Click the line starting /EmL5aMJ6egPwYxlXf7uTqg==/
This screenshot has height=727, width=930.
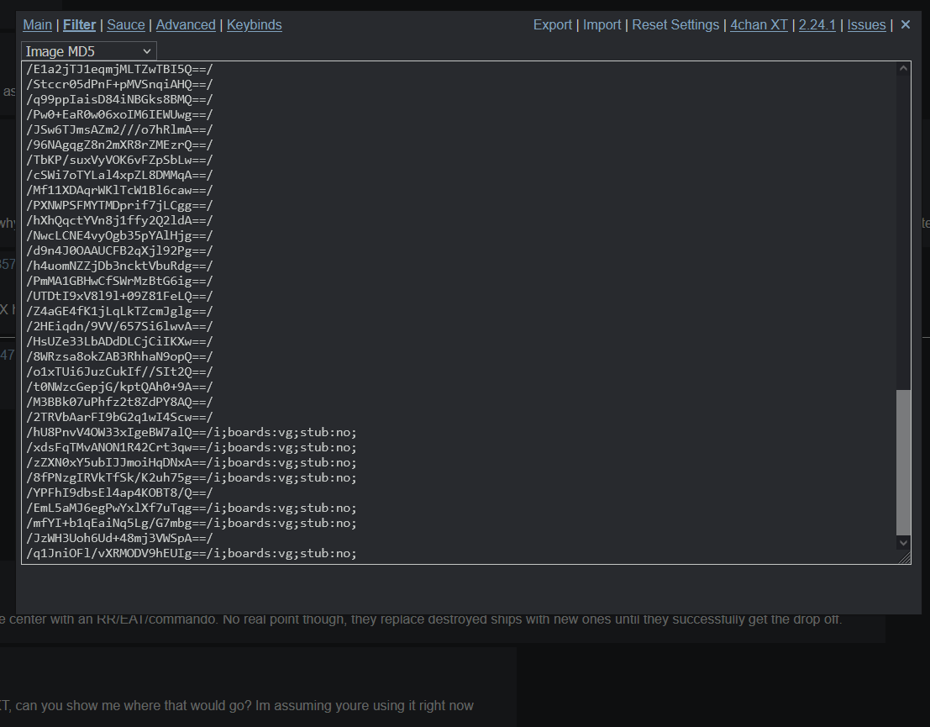(192, 508)
